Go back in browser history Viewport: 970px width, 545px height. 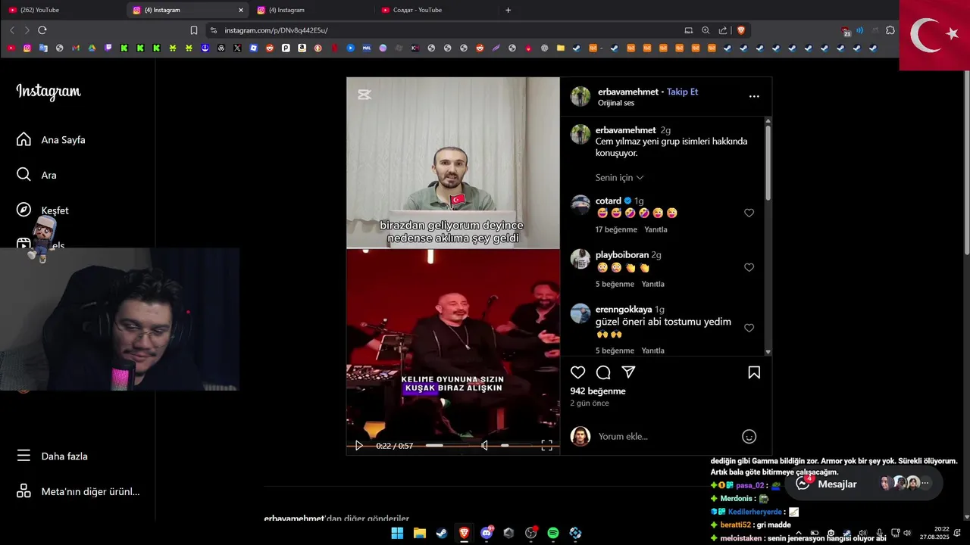11,30
